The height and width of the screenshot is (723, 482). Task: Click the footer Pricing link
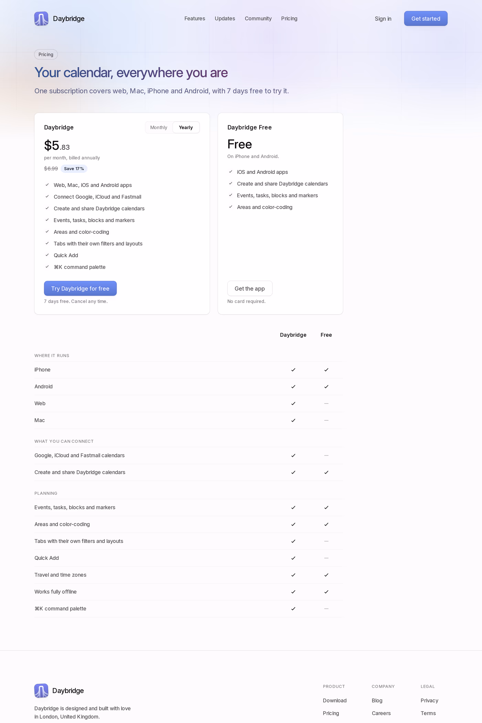(x=331, y=713)
